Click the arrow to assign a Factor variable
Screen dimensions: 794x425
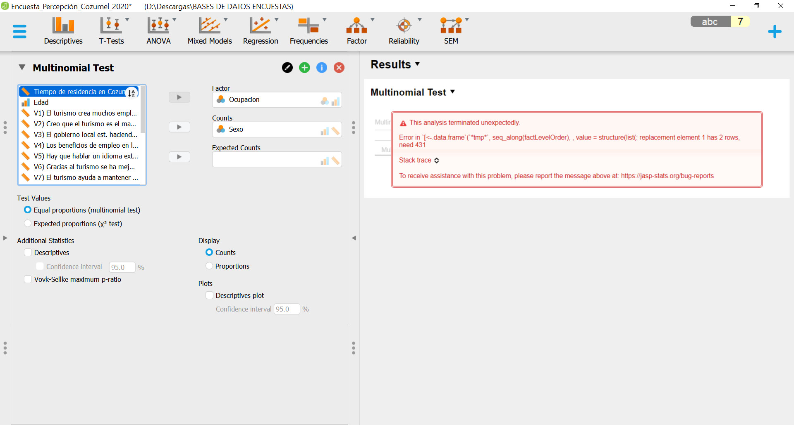coord(179,97)
